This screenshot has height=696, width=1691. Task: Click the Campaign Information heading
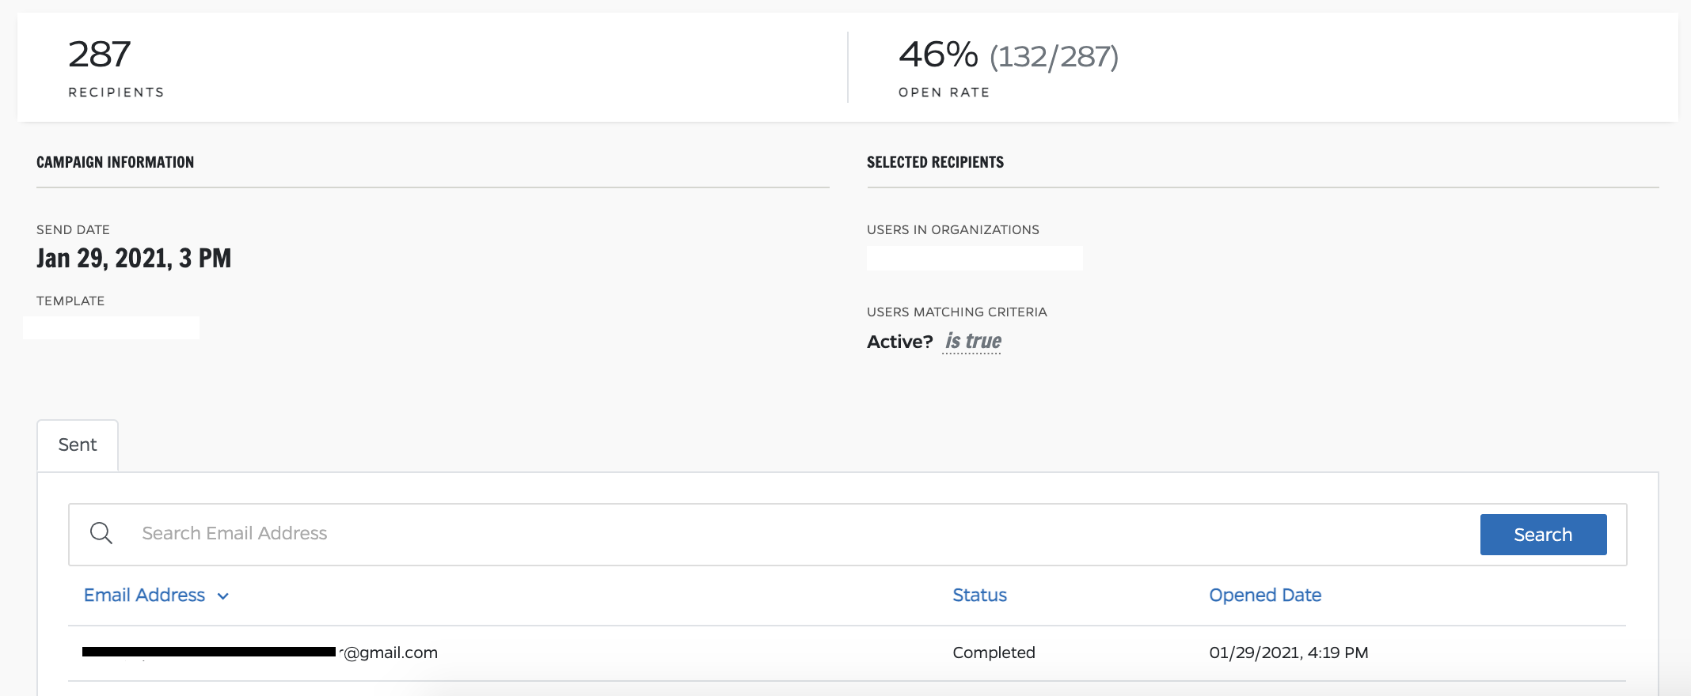coord(115,162)
